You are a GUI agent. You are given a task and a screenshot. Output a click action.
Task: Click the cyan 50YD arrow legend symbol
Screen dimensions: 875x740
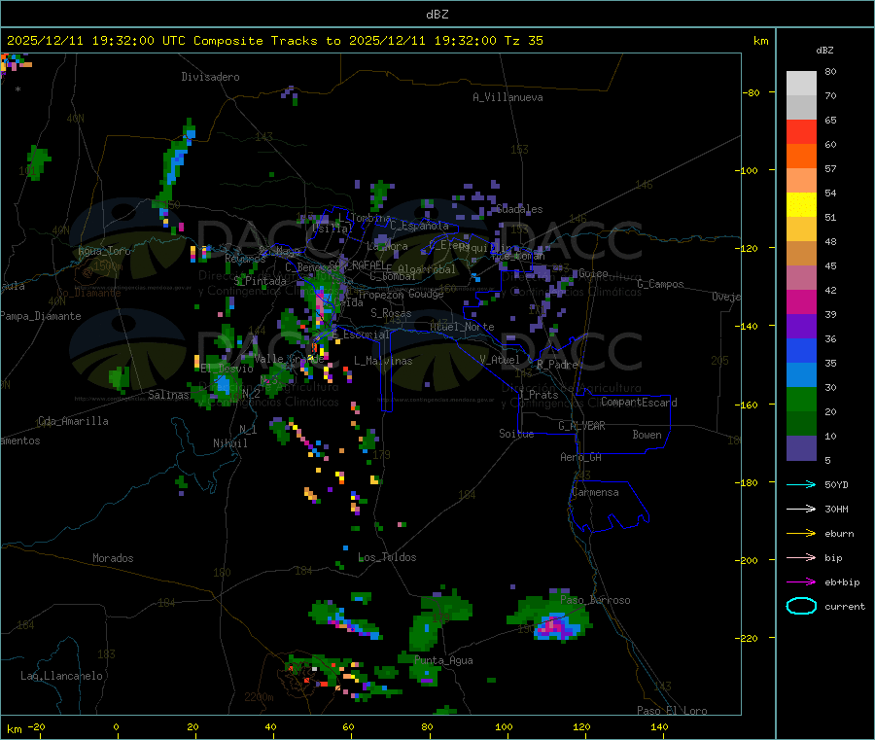(801, 484)
